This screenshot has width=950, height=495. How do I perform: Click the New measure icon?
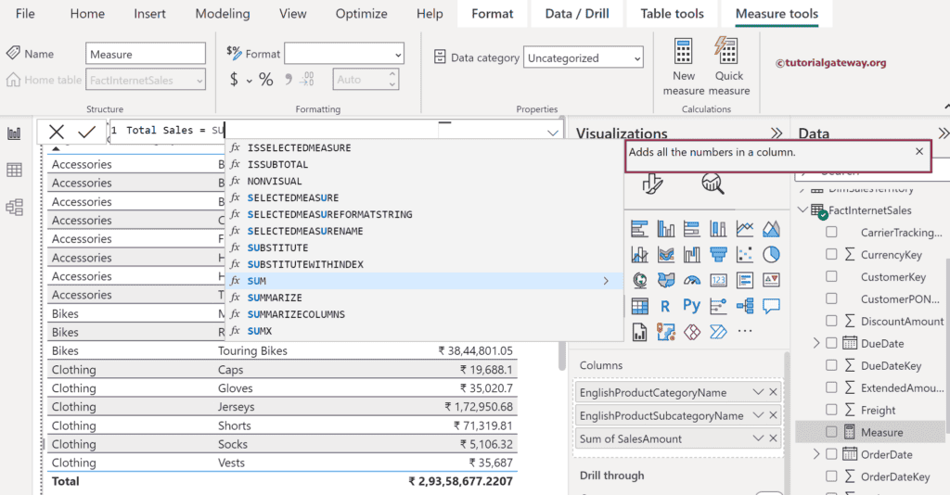click(684, 51)
